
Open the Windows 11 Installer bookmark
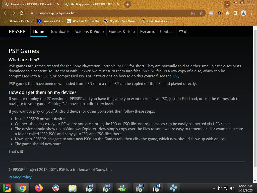pyautogui.click(x=83, y=21)
